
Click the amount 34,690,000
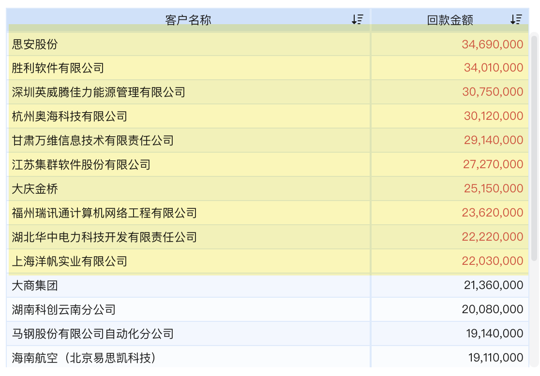pyautogui.click(x=493, y=44)
